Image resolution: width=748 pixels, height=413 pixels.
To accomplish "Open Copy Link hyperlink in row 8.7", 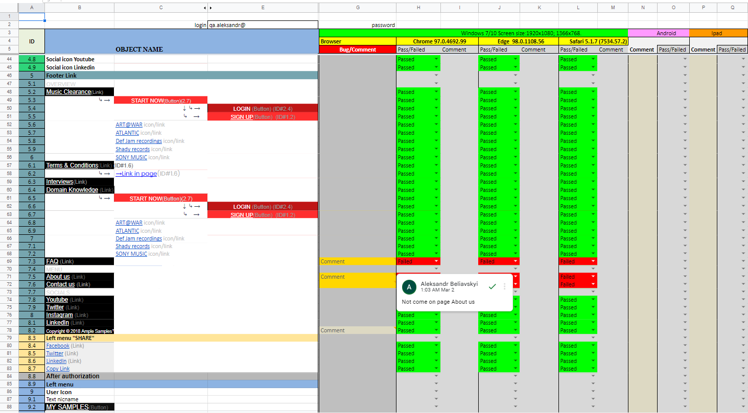I will point(58,369).
